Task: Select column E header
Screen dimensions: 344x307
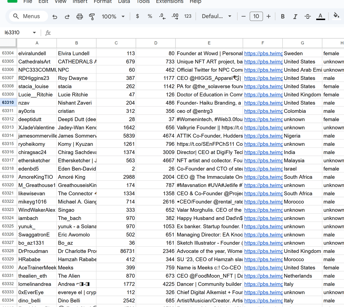Action: coord(209,43)
